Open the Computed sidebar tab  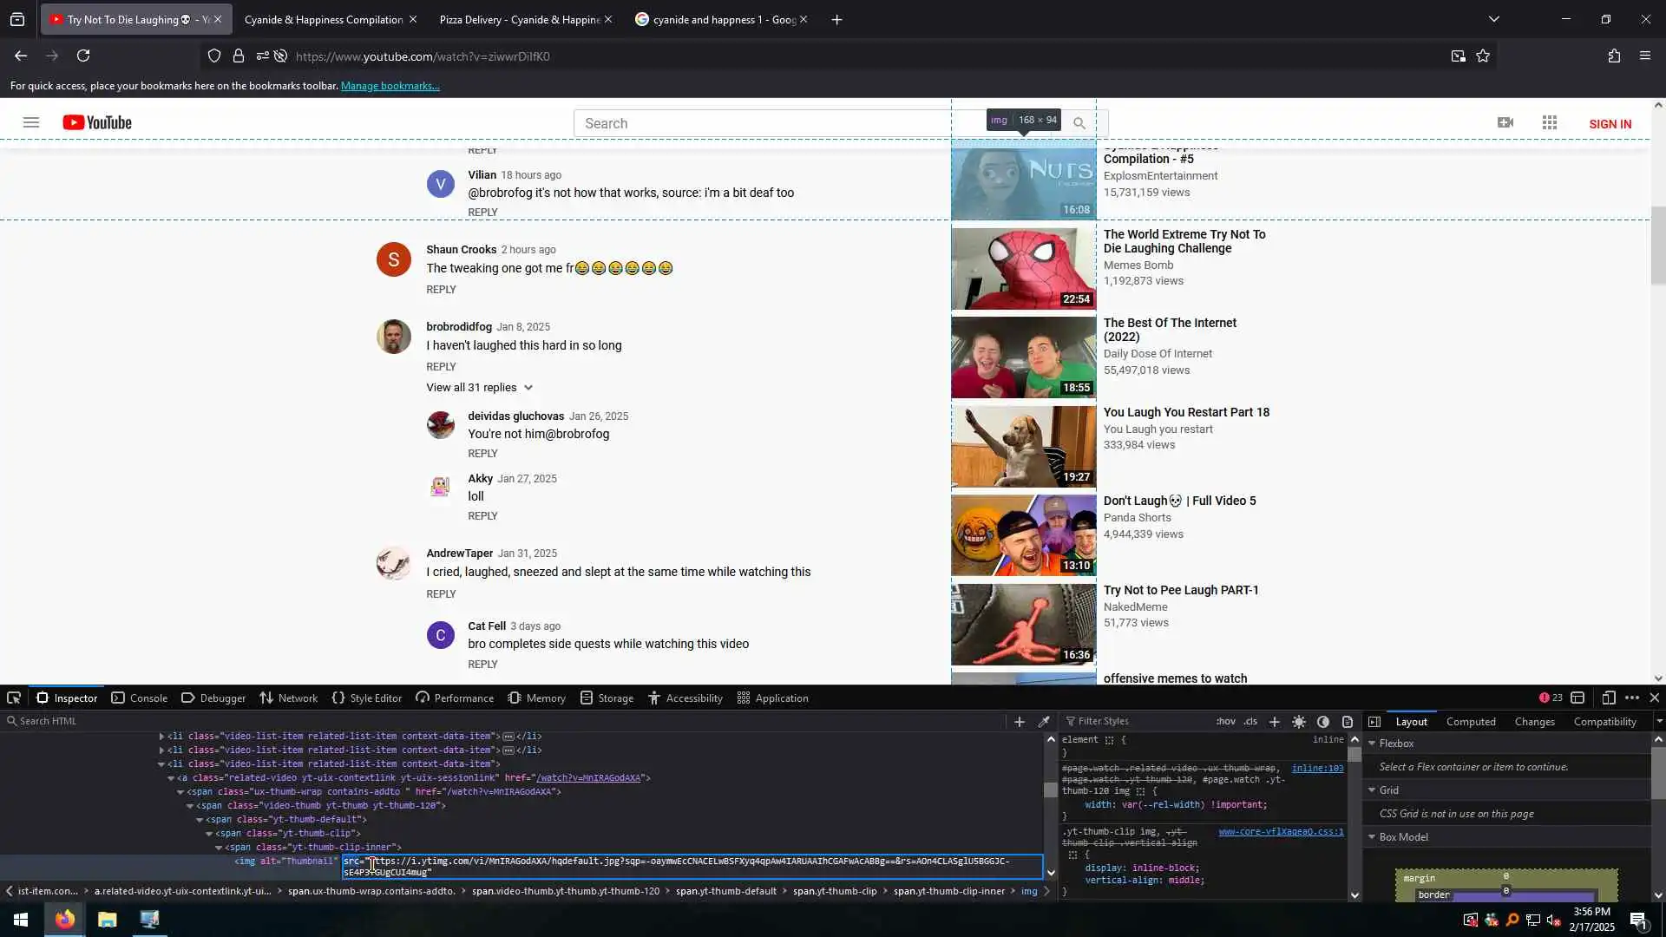pos(1470,721)
